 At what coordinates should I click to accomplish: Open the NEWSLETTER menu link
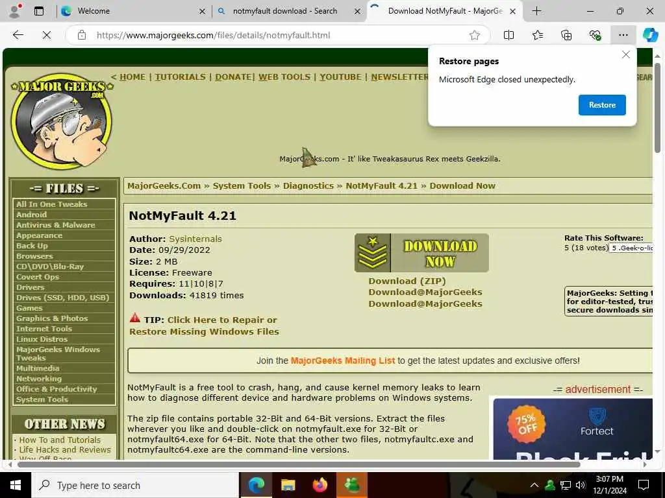point(399,77)
